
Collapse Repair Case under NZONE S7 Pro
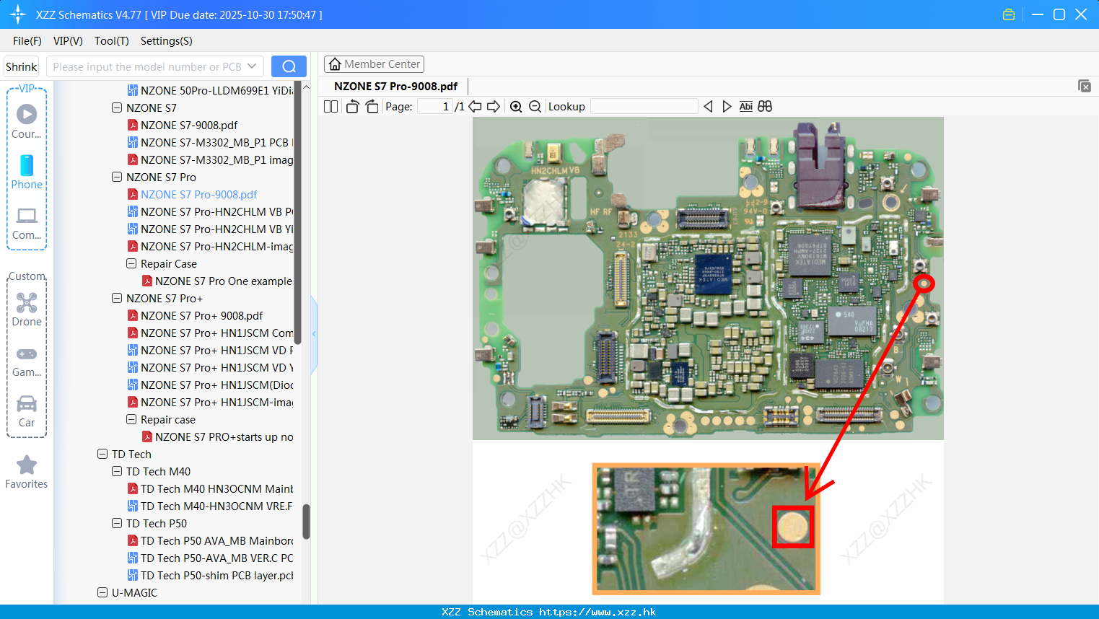tap(131, 263)
